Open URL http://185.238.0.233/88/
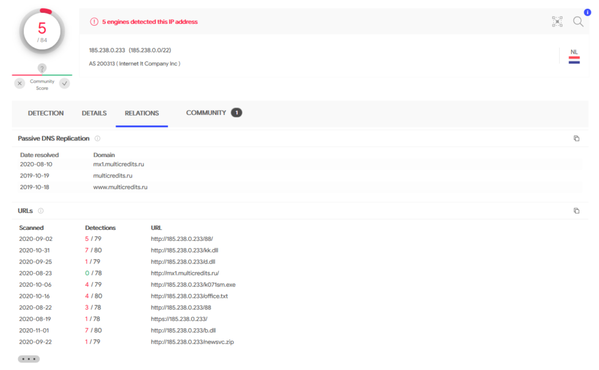Screen dimensions: 599x370 (x=182, y=239)
